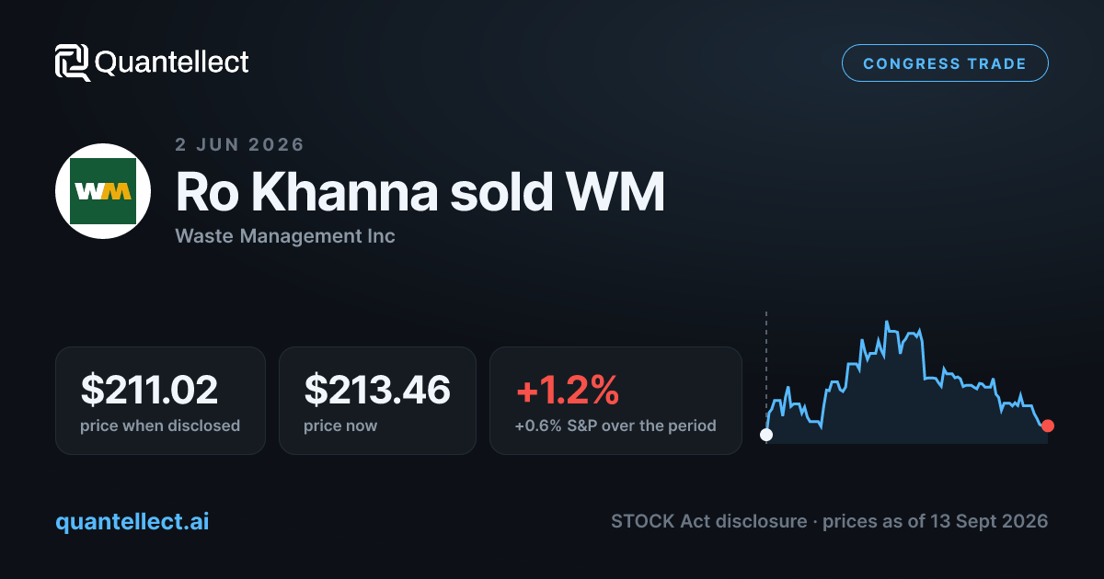
Task: Click the red end dot on chart
Action: coord(1047,426)
